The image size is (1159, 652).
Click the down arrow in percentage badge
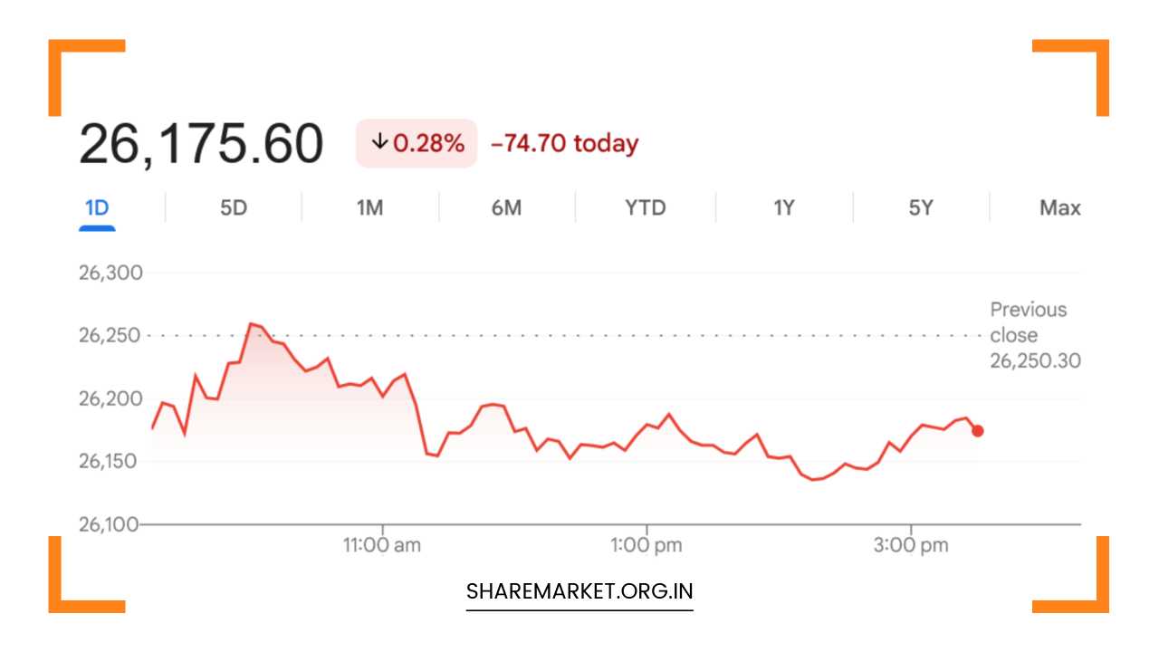(380, 142)
